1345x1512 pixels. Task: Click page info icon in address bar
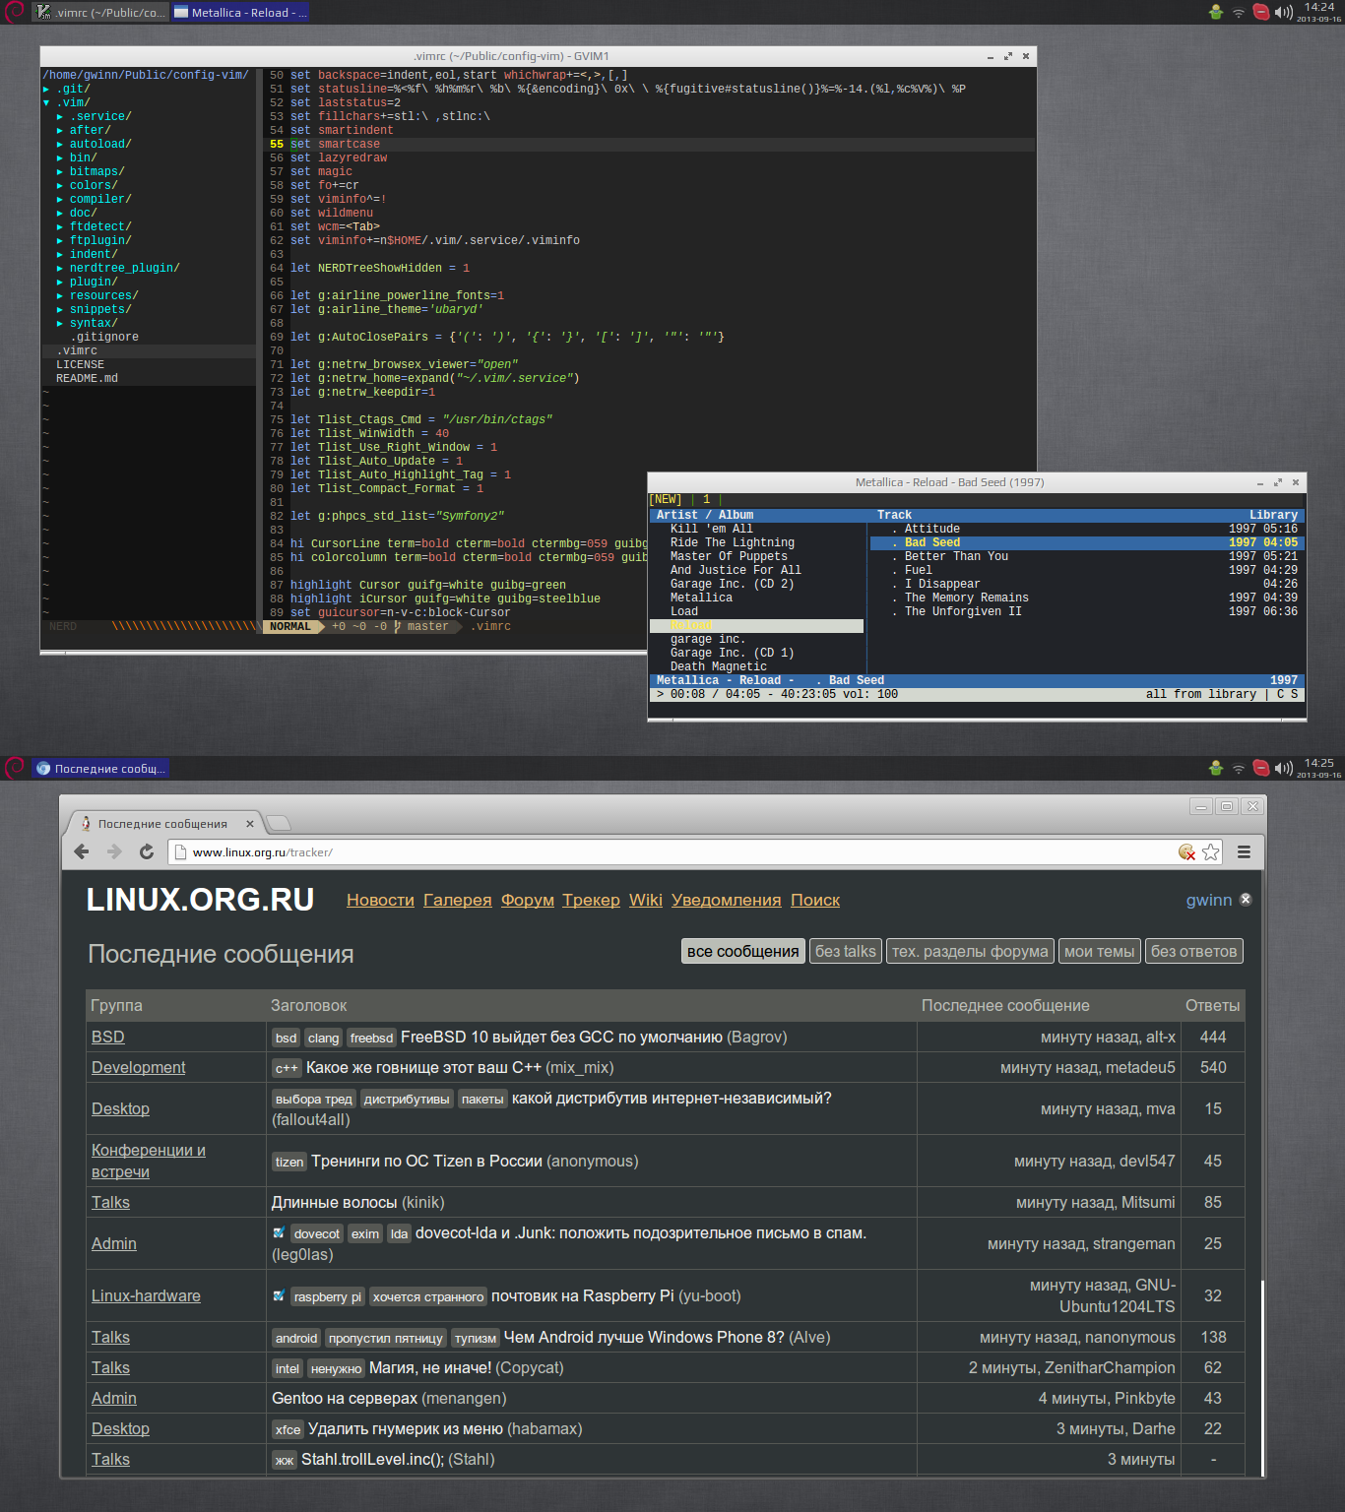pyautogui.click(x=180, y=852)
